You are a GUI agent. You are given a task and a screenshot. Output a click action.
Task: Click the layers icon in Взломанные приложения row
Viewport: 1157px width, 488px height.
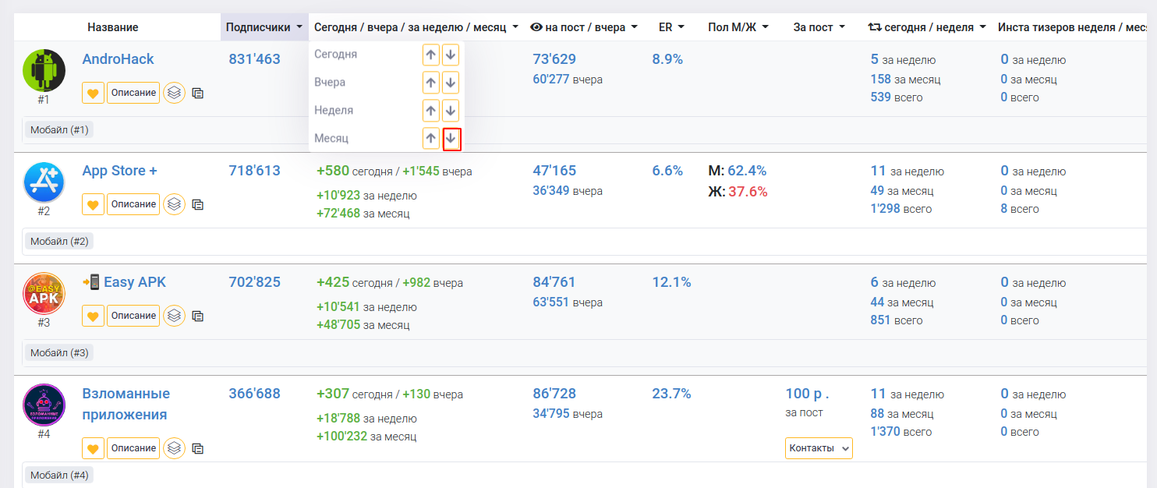click(175, 448)
